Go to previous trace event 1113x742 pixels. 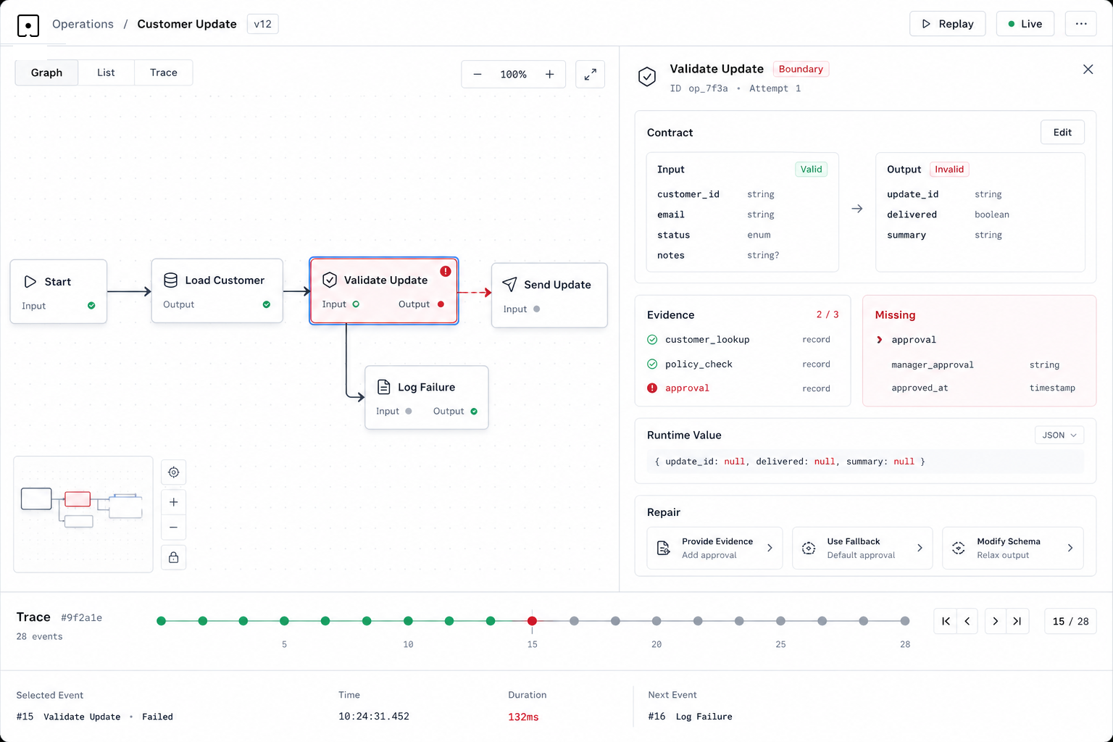(x=967, y=621)
